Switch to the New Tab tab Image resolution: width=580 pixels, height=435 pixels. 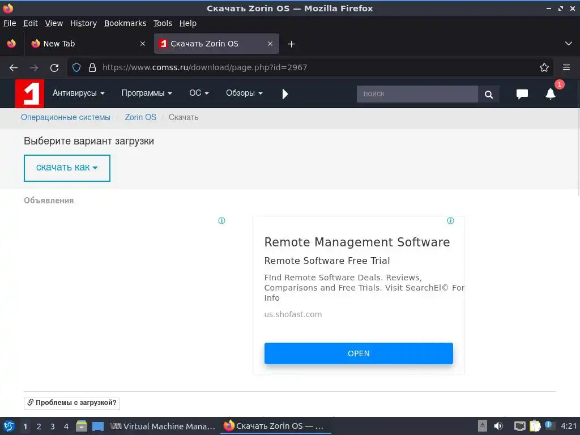[x=88, y=44]
